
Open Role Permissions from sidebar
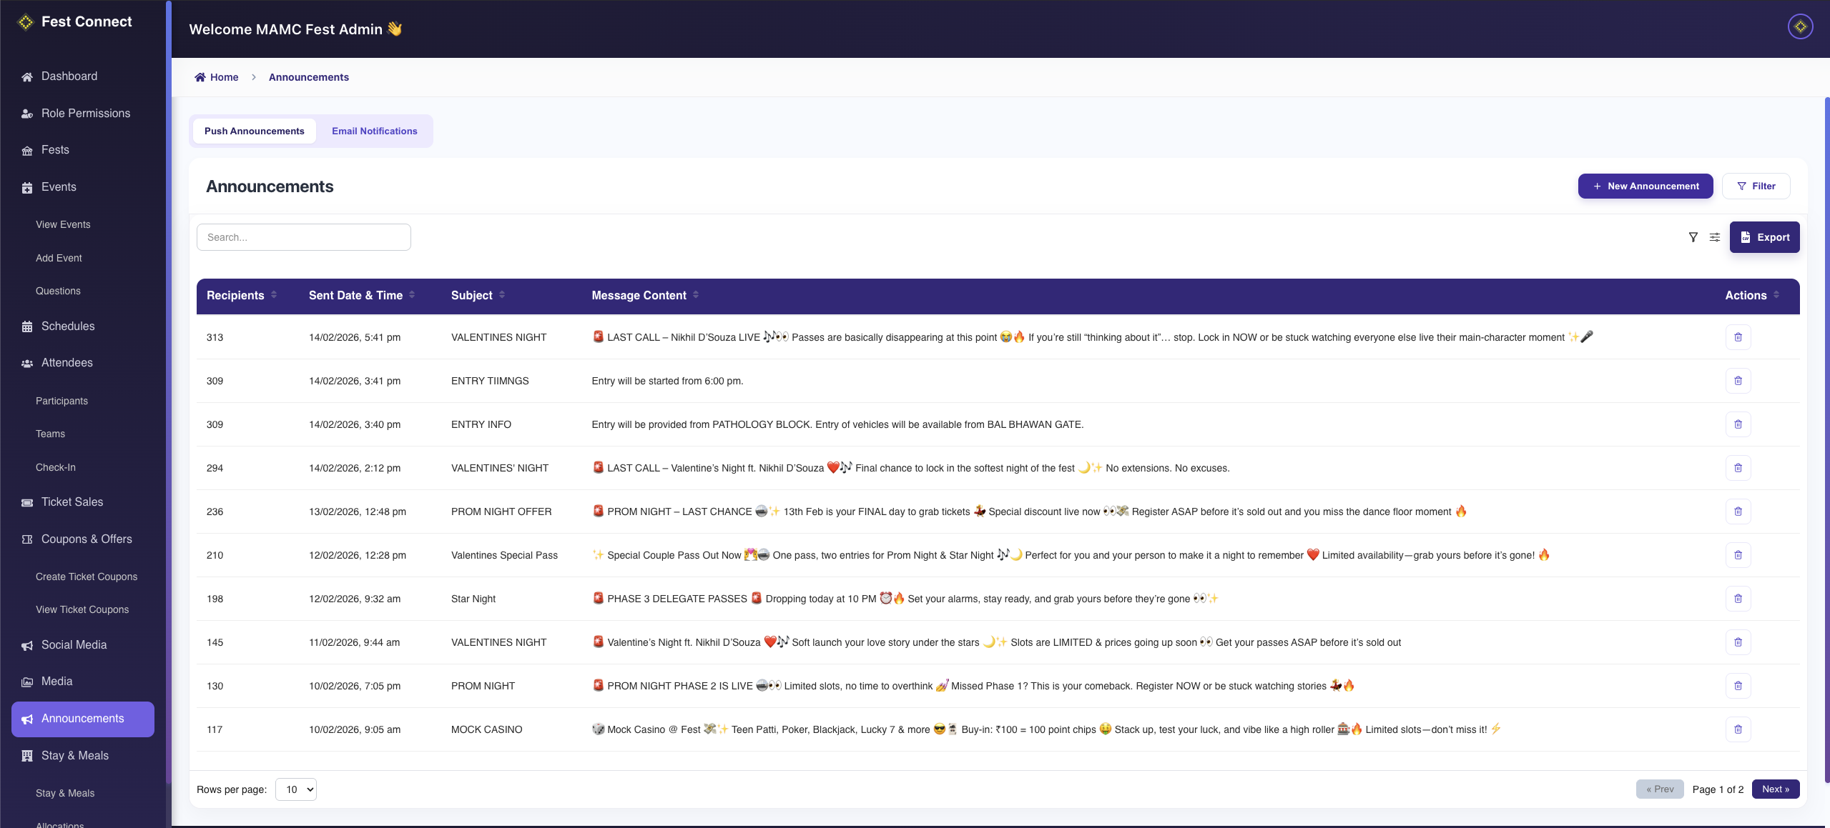point(85,114)
